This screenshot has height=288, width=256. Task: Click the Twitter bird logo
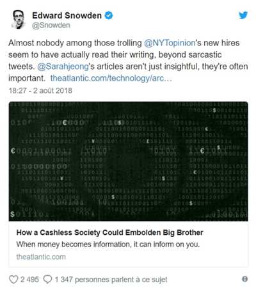pos(243,15)
